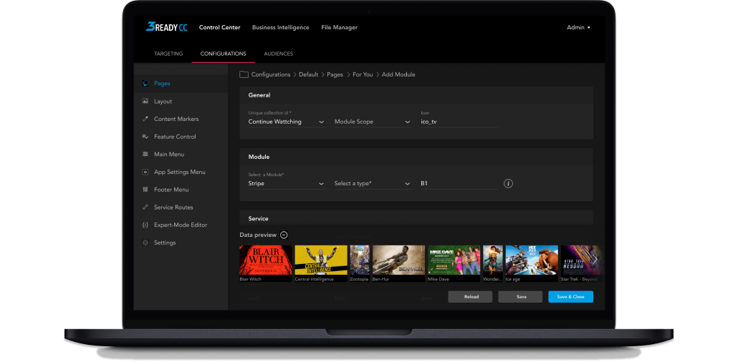
Task: Click the module info icon
Action: [508, 183]
